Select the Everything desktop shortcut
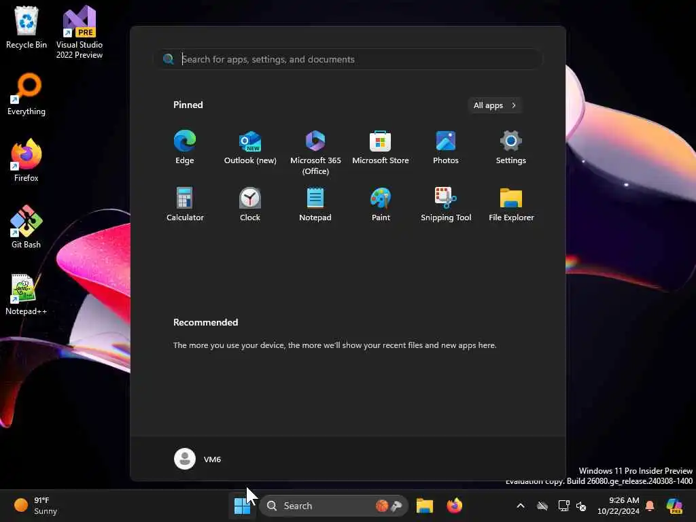Screen dimensions: 696x522 [x=27, y=94]
